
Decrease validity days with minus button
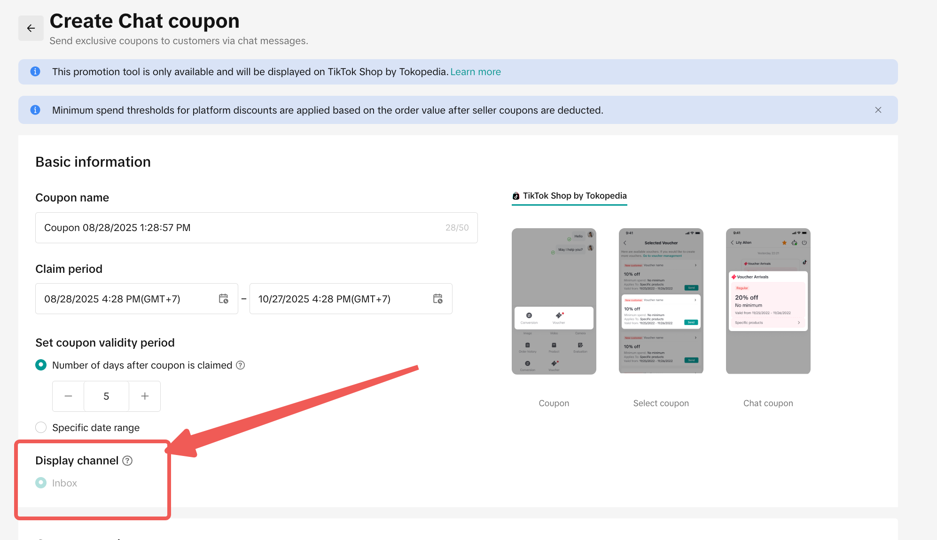pyautogui.click(x=68, y=396)
